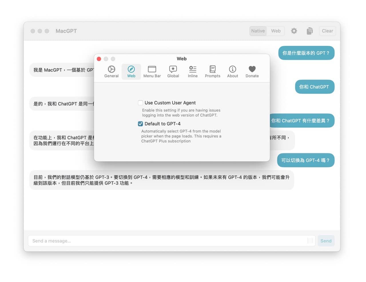Click the reply about 對話模型仍基於 GPT-3
The width and height of the screenshot is (366, 282).
click(162, 180)
